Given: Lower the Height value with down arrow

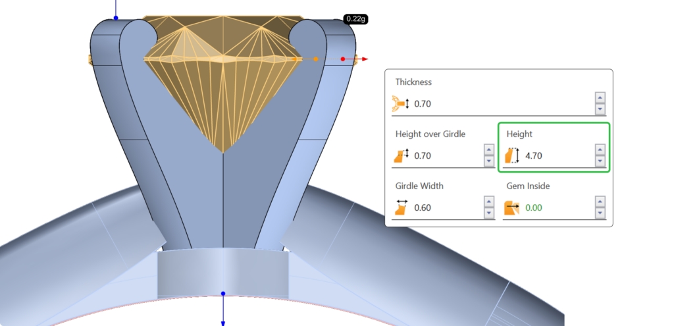Looking at the screenshot, I should tap(600, 161).
